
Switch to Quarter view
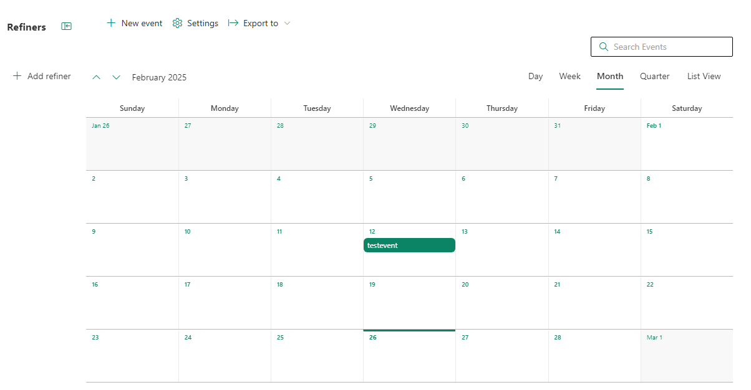pyautogui.click(x=654, y=75)
